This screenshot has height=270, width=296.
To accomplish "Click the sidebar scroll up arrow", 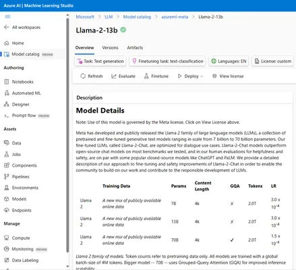I will (67, 15).
